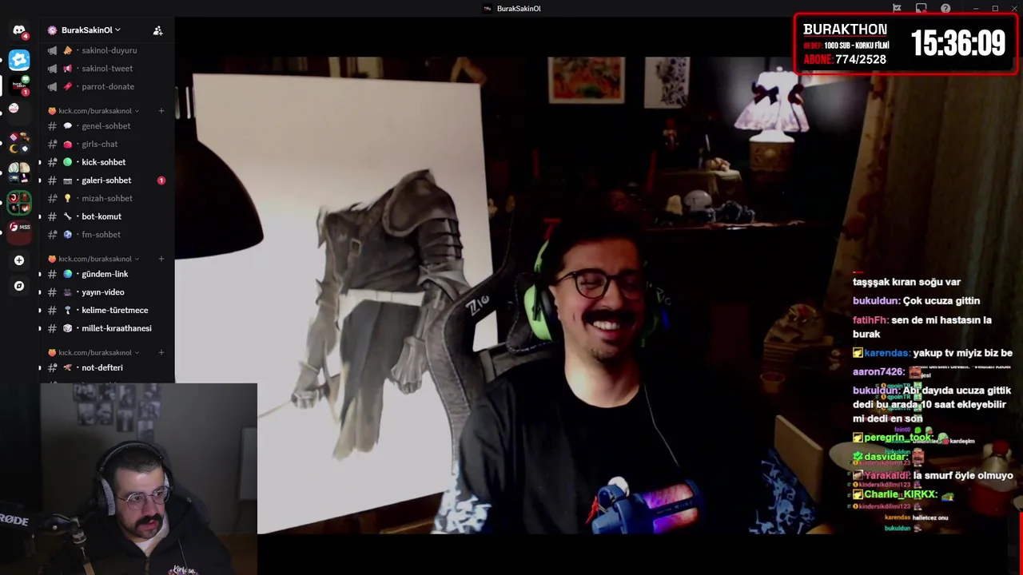Viewport: 1023px width, 575px height.
Task: Click chat username Charlie_KIRKX
Action: 900,494
